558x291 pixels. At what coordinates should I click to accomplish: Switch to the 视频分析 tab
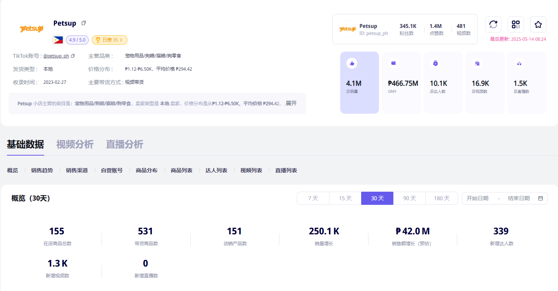pos(75,144)
